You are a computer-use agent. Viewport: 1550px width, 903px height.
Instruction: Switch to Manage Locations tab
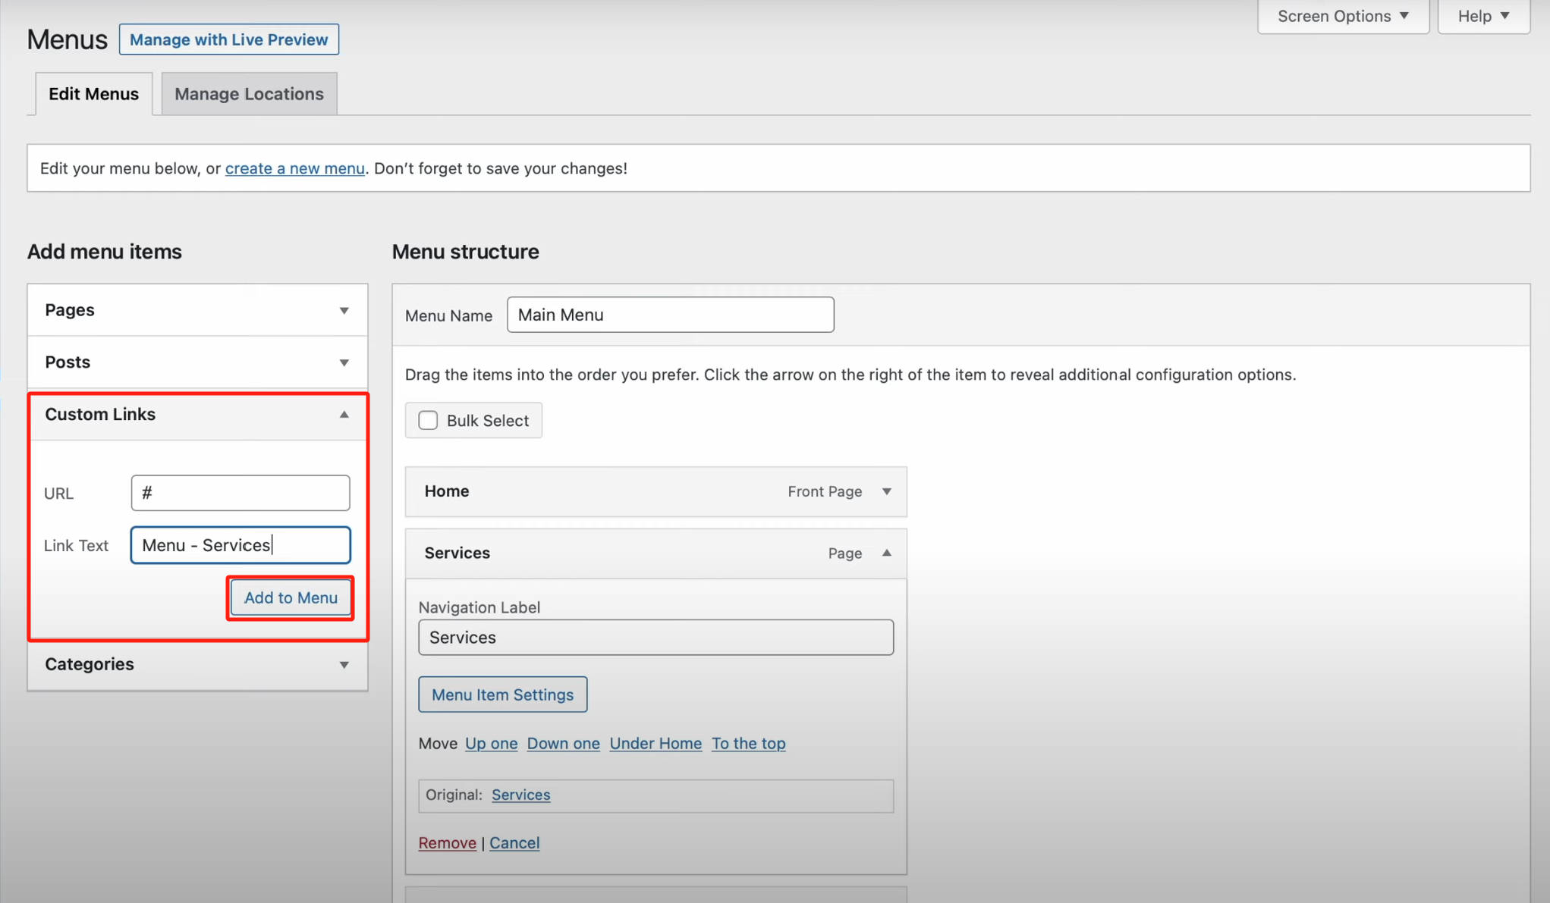click(x=249, y=94)
